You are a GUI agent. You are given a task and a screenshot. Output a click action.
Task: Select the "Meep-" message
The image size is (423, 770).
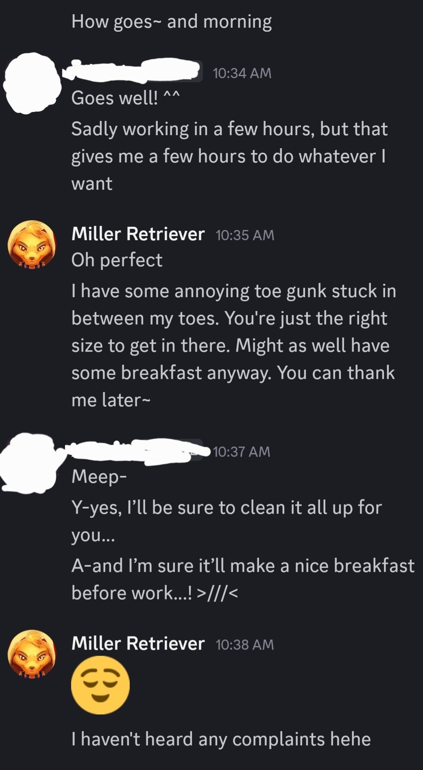99,476
